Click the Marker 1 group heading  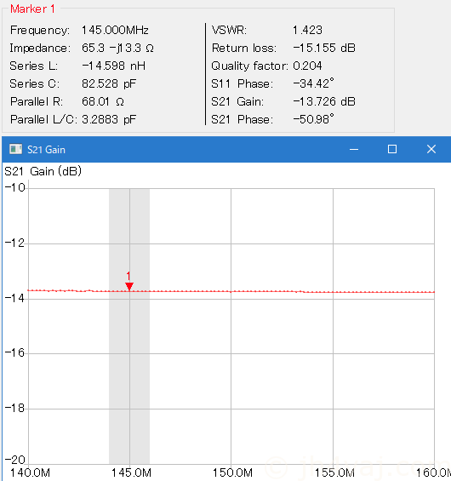(32, 9)
